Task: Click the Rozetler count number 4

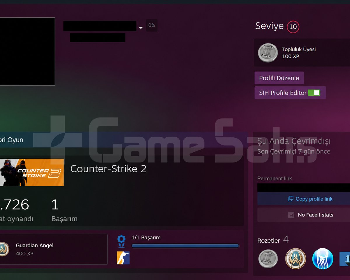Action: click(286, 239)
